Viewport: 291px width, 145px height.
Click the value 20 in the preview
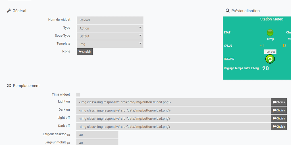pos(266,68)
